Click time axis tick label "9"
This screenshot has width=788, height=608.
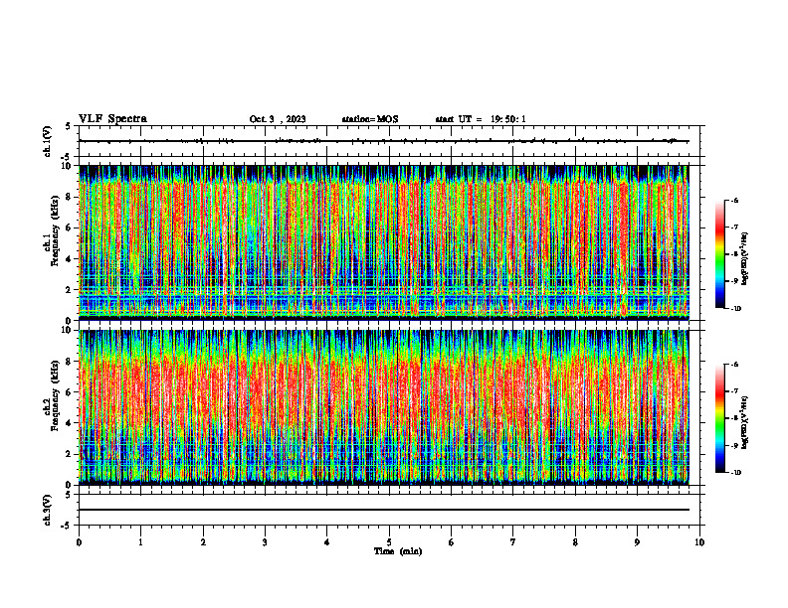(x=637, y=542)
